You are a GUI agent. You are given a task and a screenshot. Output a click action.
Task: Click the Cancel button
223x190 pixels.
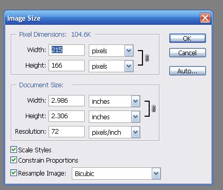click(187, 53)
